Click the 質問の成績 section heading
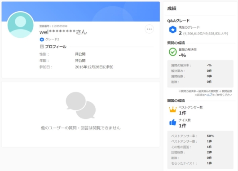Image resolution: width=238 pixels, height=171 pixels. pos(176,43)
